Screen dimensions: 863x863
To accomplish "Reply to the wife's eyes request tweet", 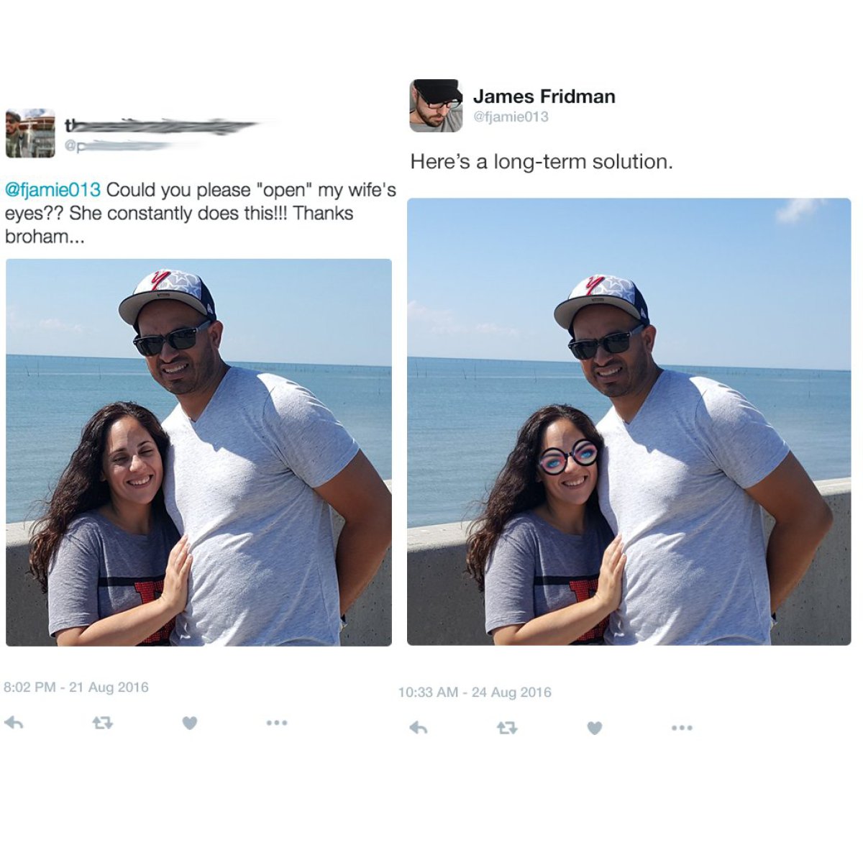I will (14, 722).
